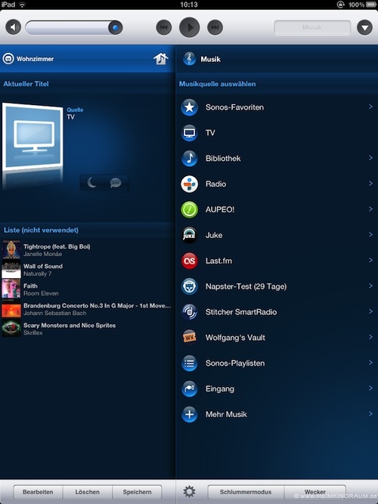Viewport: 378px width, 504px height.
Task: Open Sonos-Favoriten star icon
Action: click(189, 107)
